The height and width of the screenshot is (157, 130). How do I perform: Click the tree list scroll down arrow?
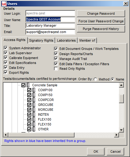[121, 130]
